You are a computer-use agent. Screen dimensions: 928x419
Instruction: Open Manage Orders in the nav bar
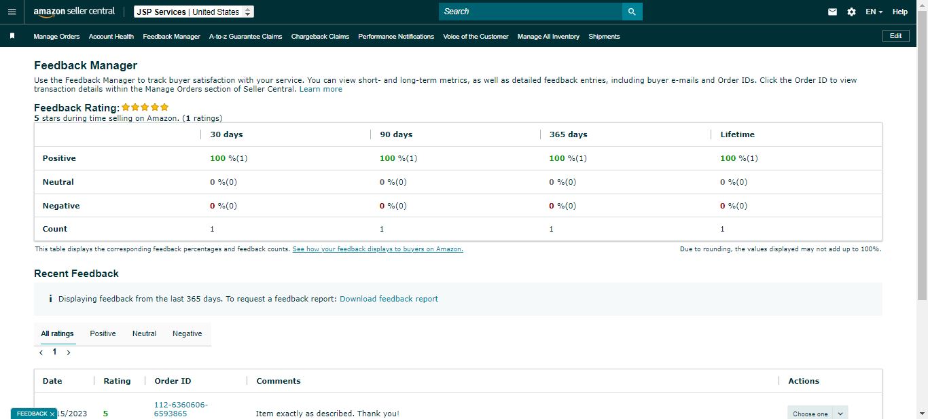coord(56,37)
